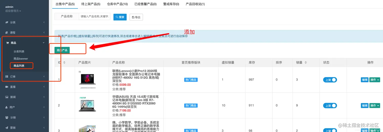Expand the 分类 chevron arrow
The width and height of the screenshot is (383, 132).
point(44,22)
